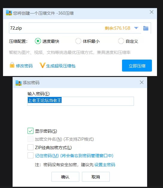Image resolution: width=163 pixels, height=188 pixels.
Task: Uncheck the 显示密码(S) checkbox
Action: [x=31, y=131]
